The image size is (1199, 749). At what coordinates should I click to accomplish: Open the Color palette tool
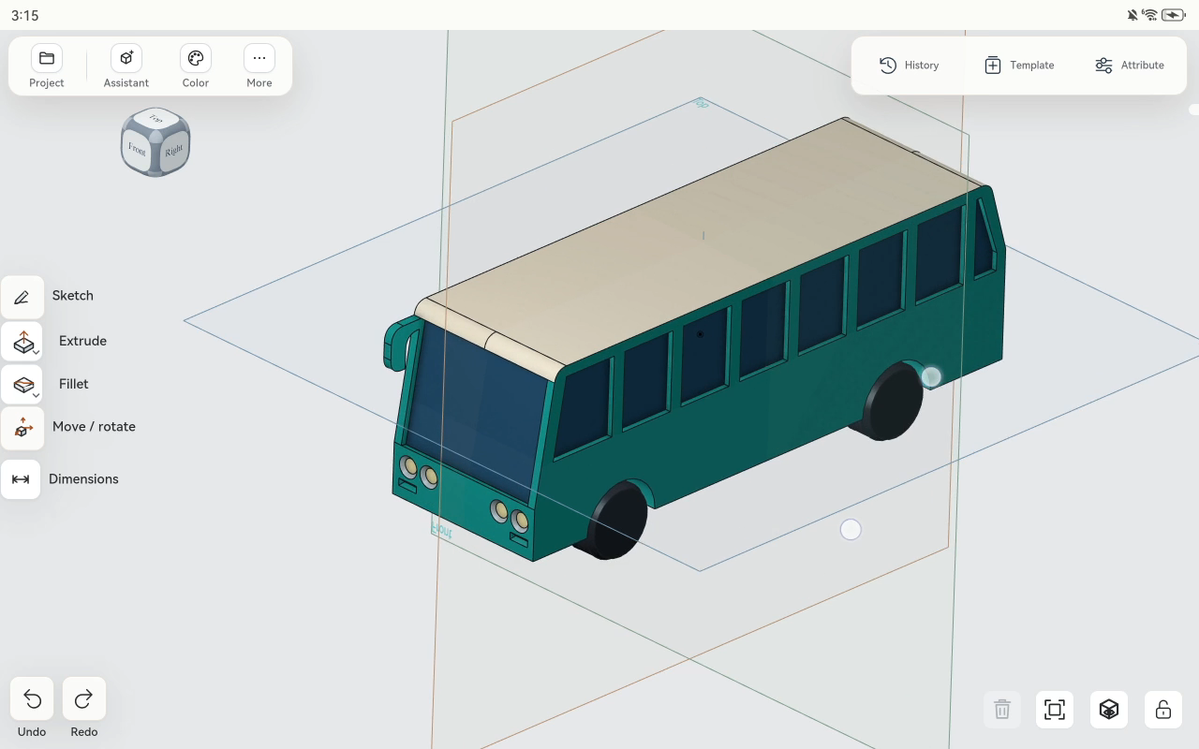195,66
